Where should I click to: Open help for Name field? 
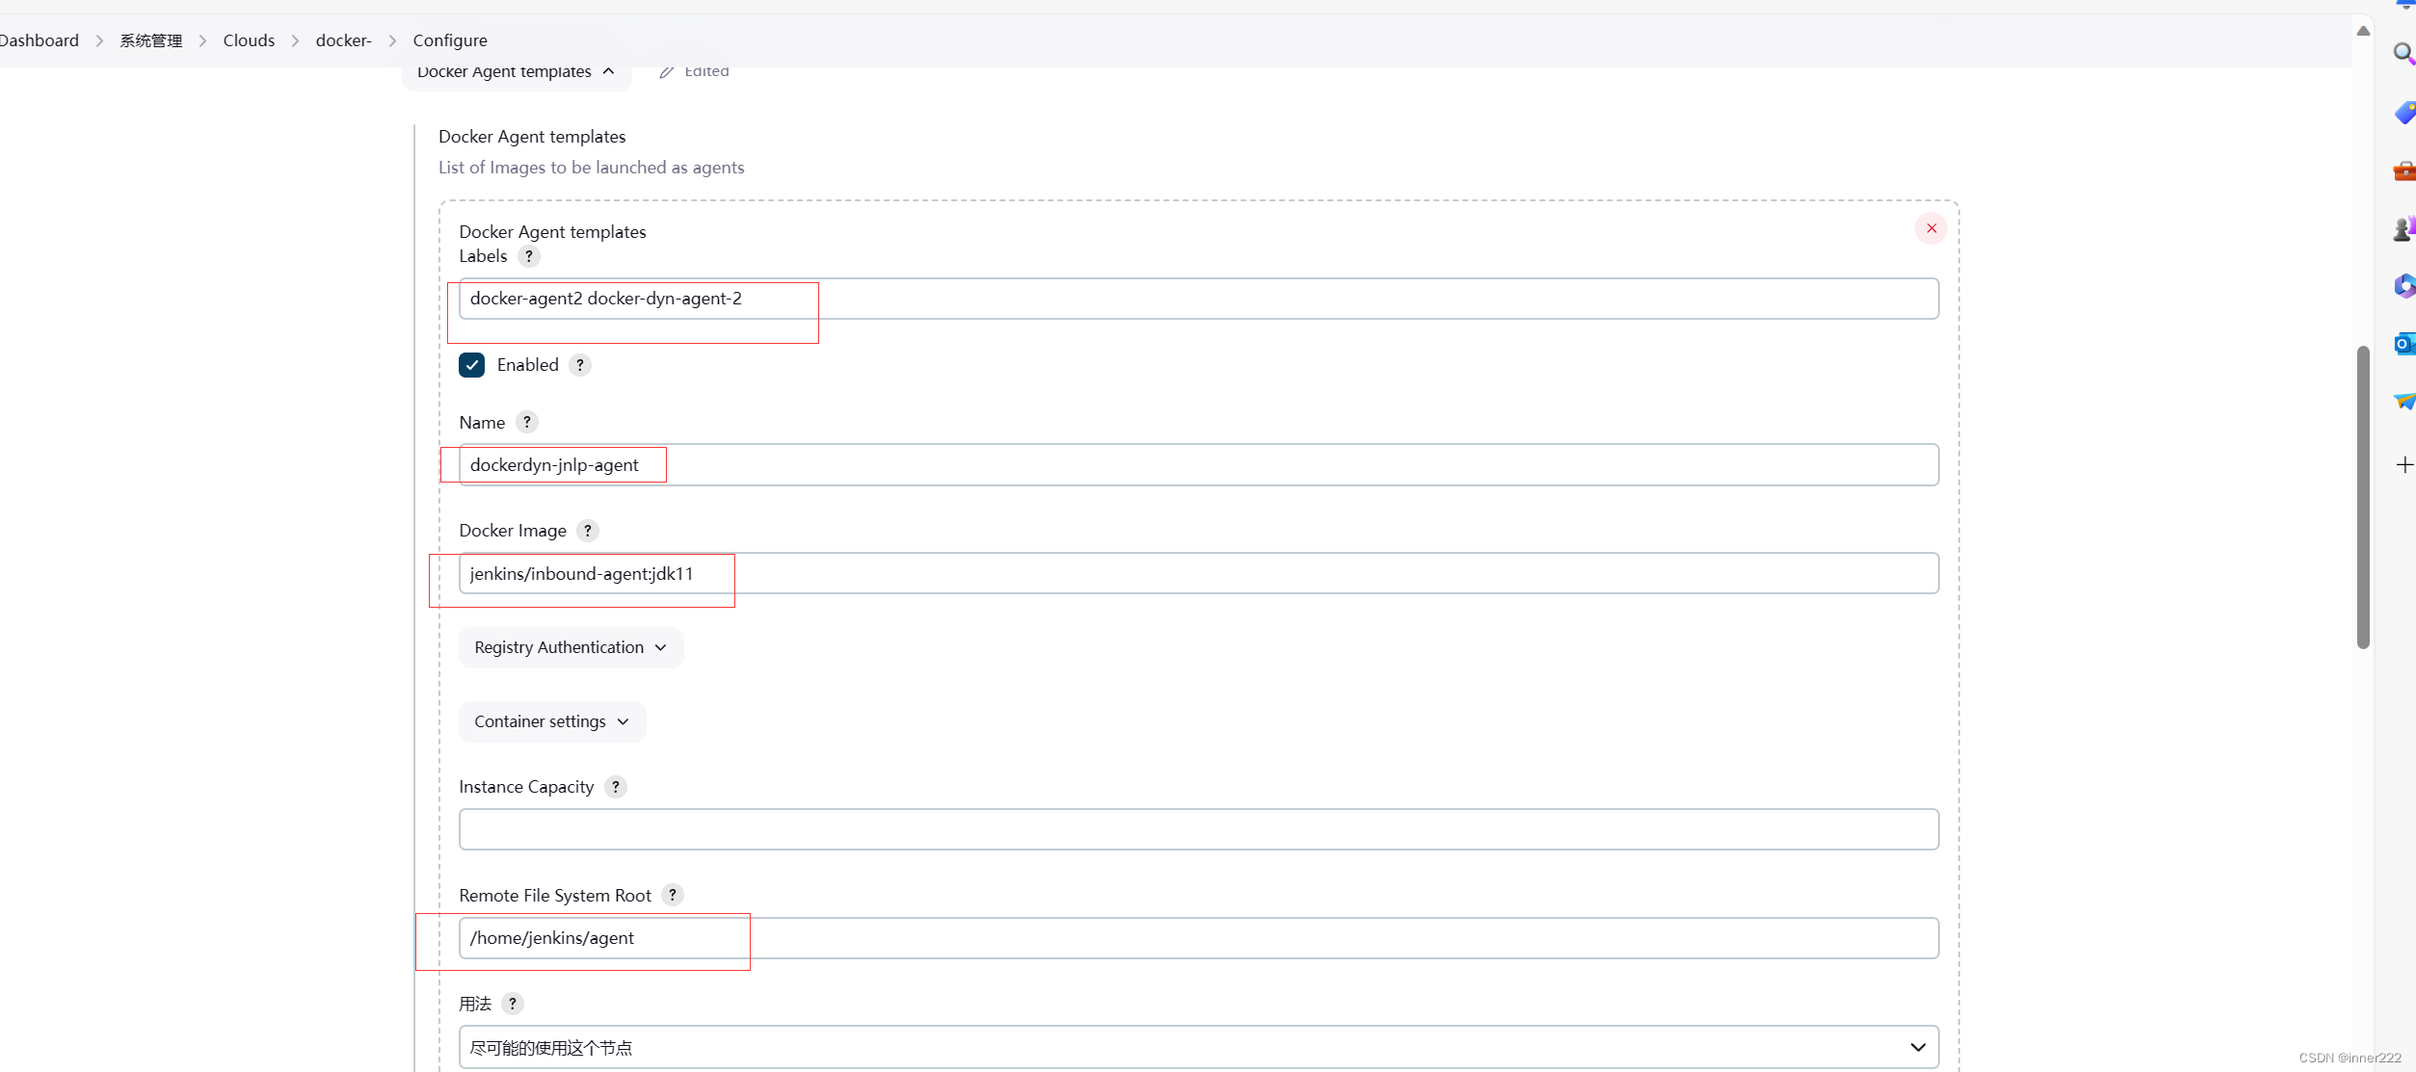[x=526, y=422]
